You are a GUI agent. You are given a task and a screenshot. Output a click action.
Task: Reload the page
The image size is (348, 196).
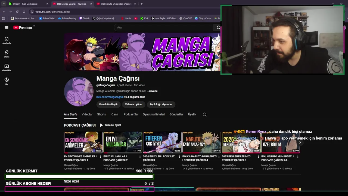pos(17,12)
